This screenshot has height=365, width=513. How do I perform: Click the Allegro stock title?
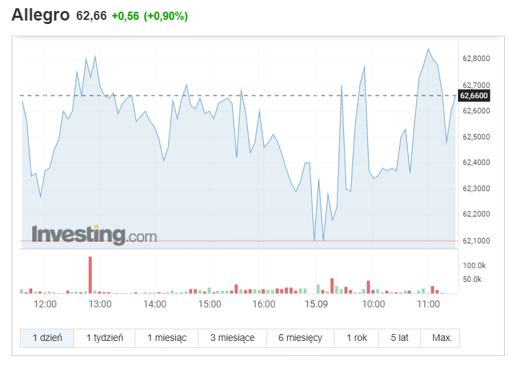click(x=41, y=15)
